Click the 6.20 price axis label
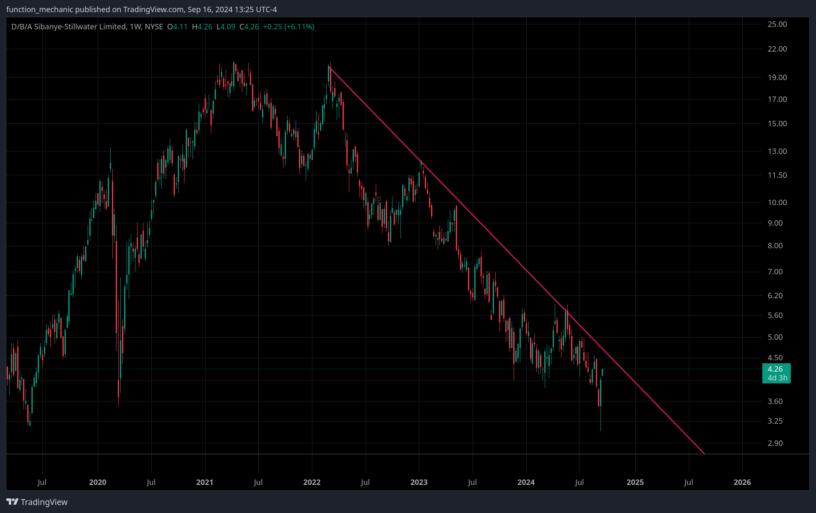The height and width of the screenshot is (513, 816). tap(775, 296)
